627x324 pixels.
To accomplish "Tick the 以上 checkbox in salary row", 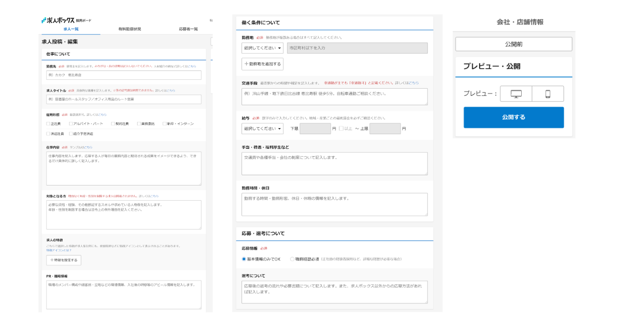I will (341, 129).
